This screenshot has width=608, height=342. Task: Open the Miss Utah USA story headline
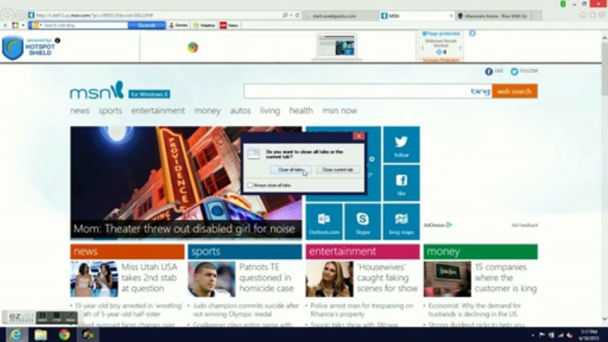coord(149,277)
